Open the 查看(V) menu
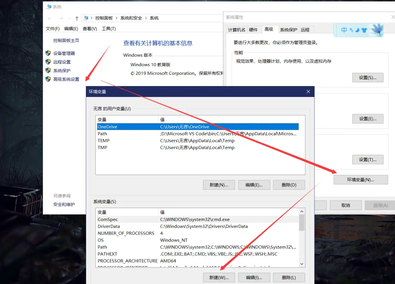The height and width of the screenshot is (284, 395). [x=90, y=29]
